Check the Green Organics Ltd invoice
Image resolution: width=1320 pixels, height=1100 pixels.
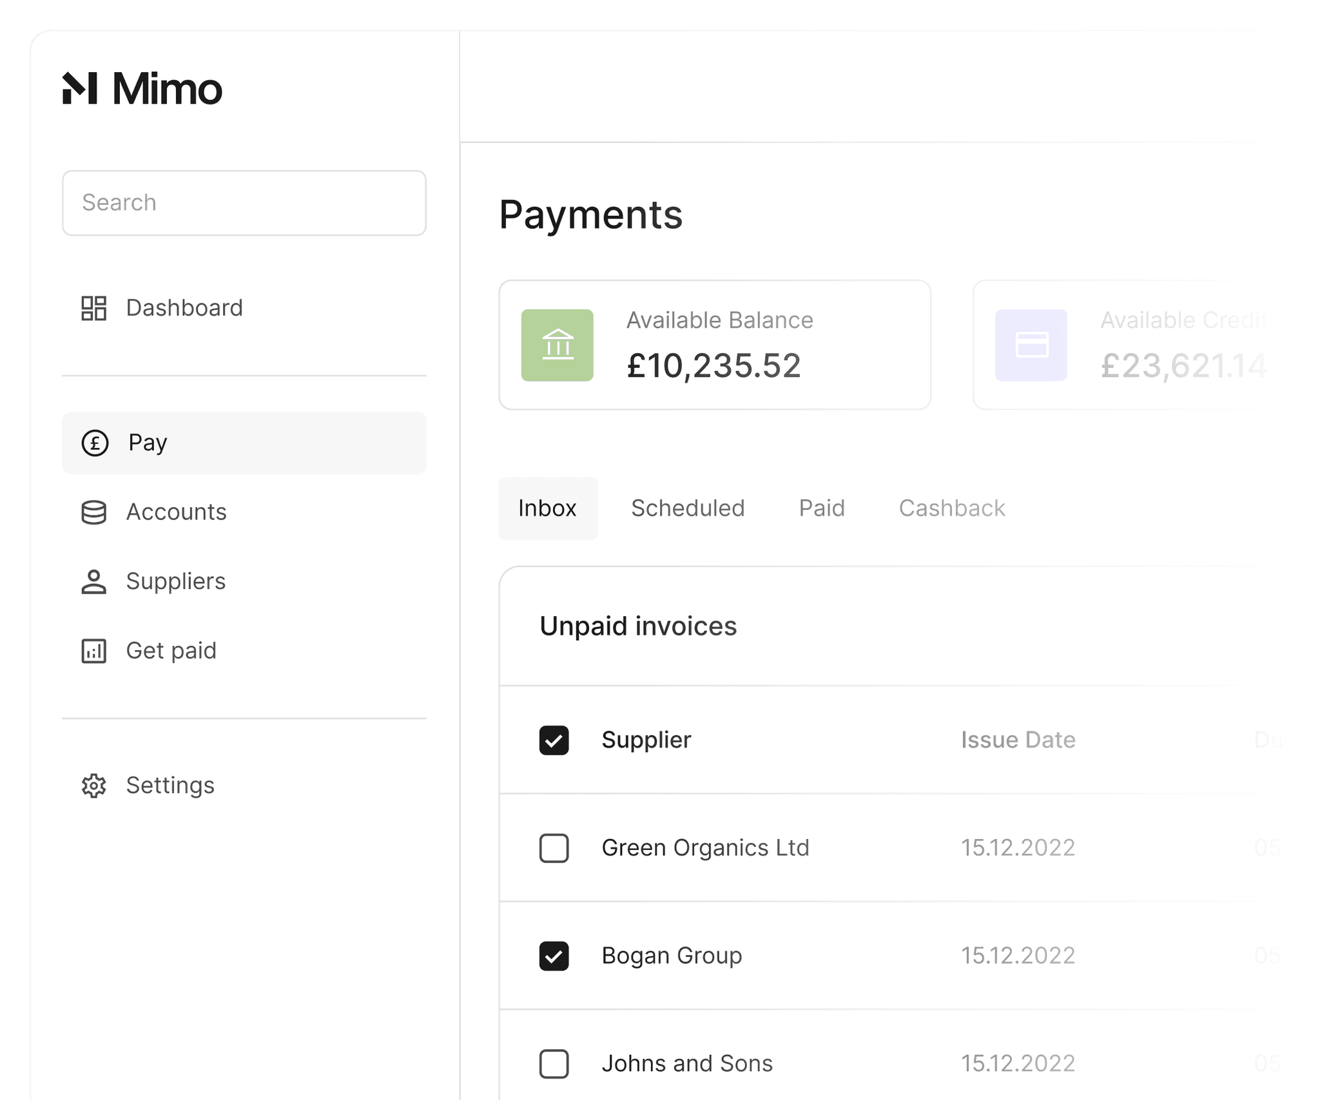(554, 849)
